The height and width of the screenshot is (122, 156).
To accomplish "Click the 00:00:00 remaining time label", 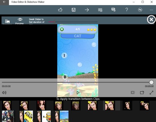I will pyautogui.click(x=149, y=86).
